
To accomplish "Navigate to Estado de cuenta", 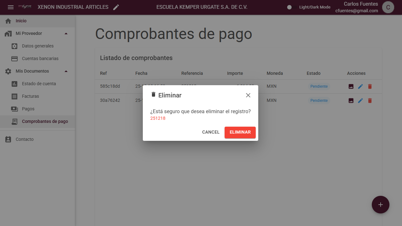I will (x=39, y=84).
